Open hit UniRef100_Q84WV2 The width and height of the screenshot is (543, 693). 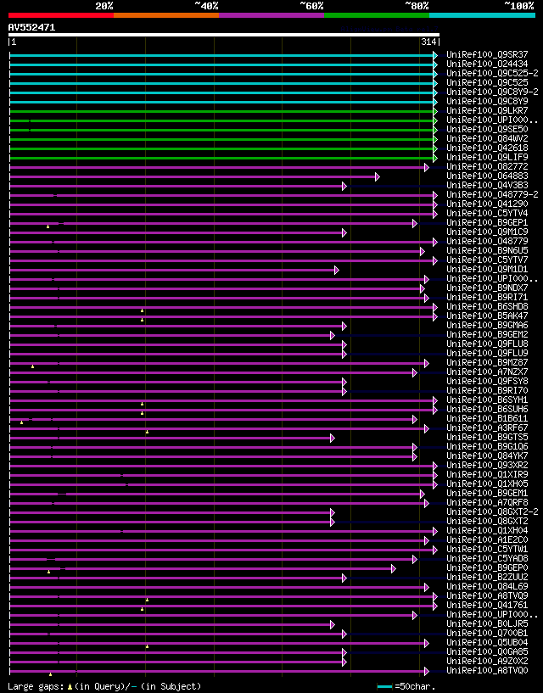[x=487, y=139]
